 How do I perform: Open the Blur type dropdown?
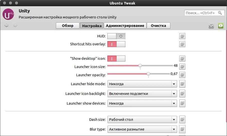[x=142, y=129]
